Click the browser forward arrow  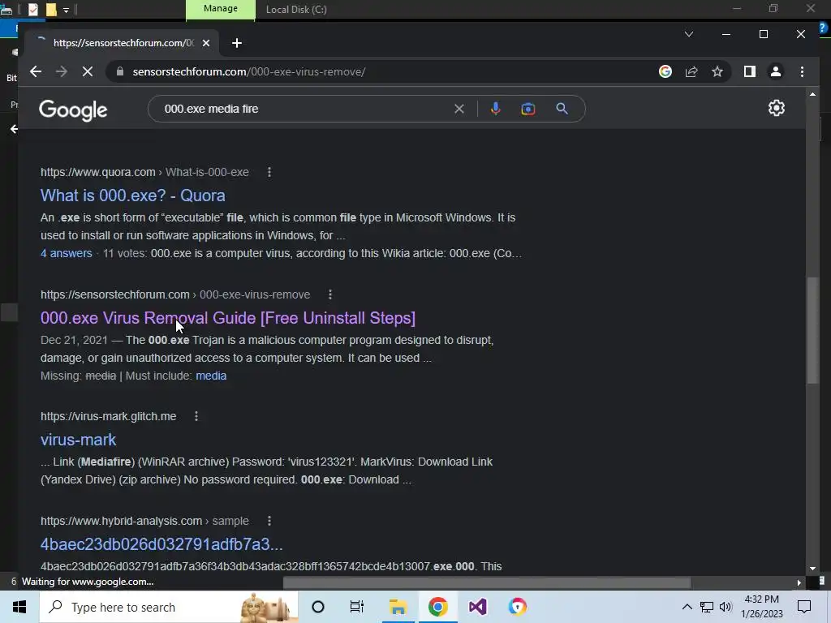coord(62,71)
